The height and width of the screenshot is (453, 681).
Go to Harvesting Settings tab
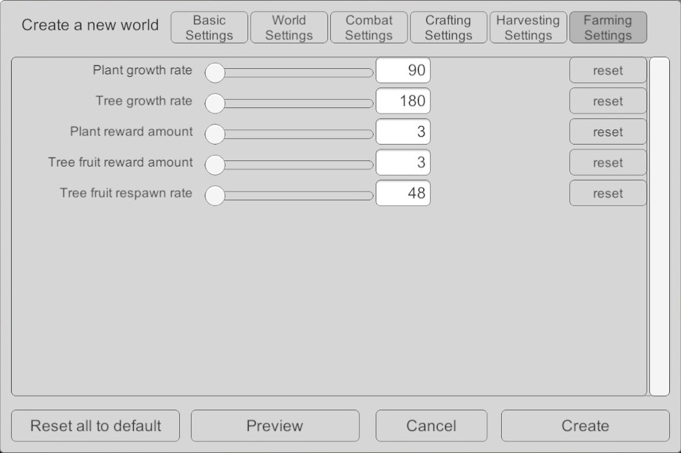click(x=528, y=28)
